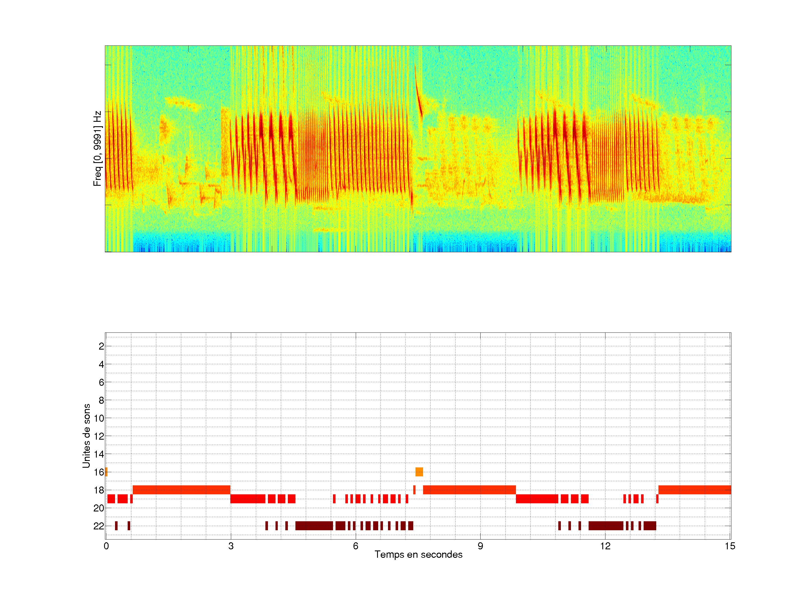The width and height of the screenshot is (808, 606).
Task: Click the row 19 red bar starting at 3 seconds
Action: point(248,499)
